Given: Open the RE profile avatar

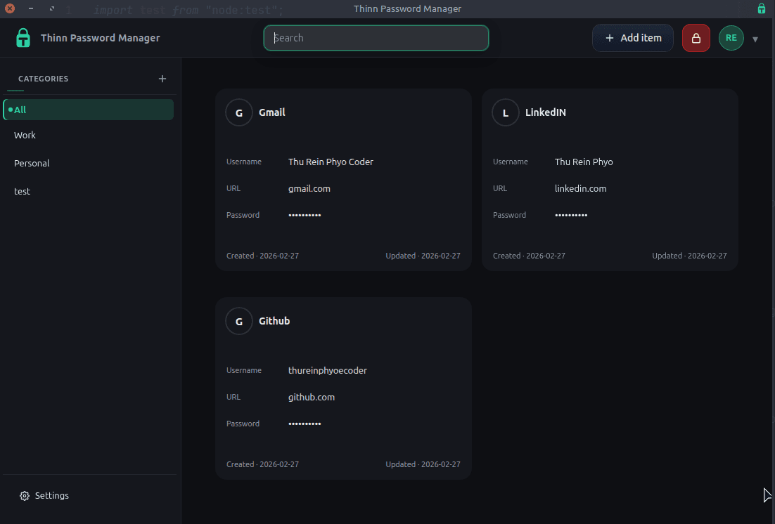Looking at the screenshot, I should coord(731,37).
